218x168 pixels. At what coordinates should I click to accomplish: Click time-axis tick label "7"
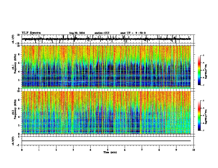pos(142,150)
